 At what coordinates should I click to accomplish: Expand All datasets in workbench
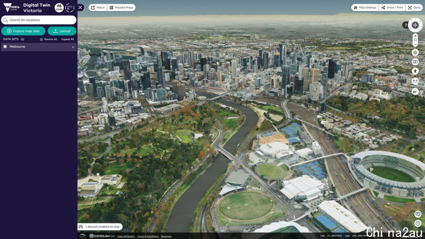coord(67,39)
